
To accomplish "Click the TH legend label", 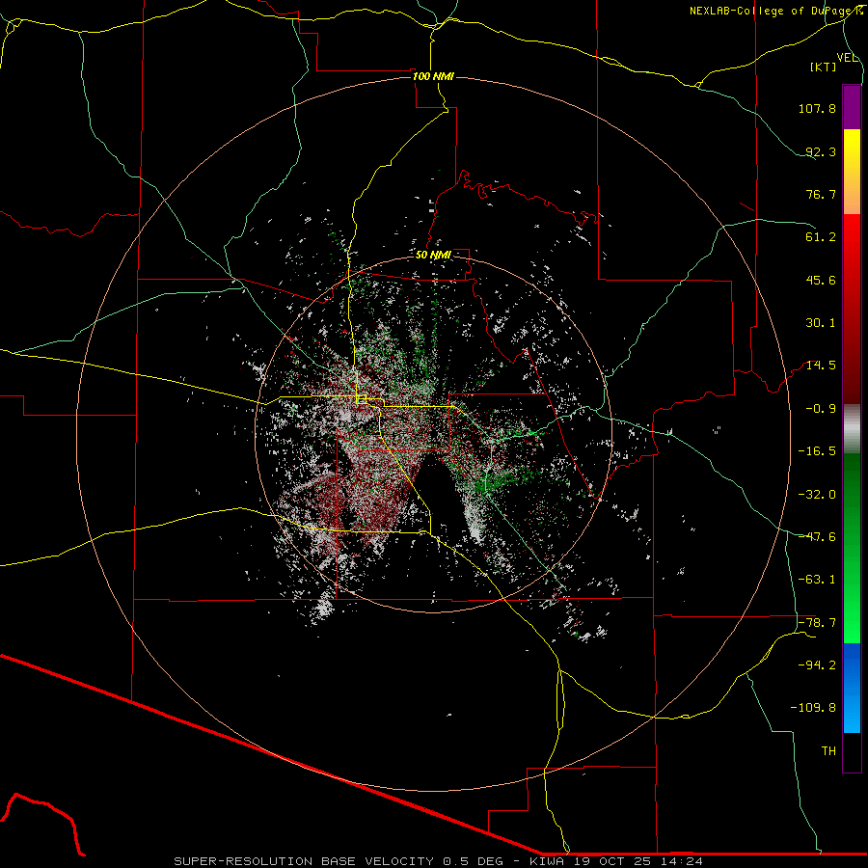I will tap(828, 751).
